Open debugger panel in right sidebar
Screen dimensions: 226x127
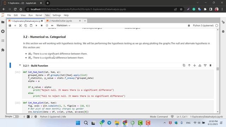223,31
